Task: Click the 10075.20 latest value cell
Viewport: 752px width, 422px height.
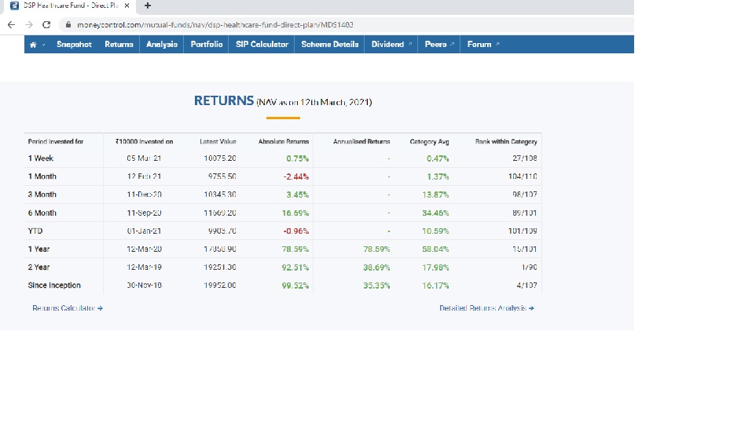Action: (220, 158)
